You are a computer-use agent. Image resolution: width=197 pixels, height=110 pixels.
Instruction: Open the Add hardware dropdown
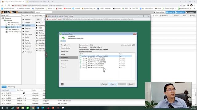(x=39, y=20)
